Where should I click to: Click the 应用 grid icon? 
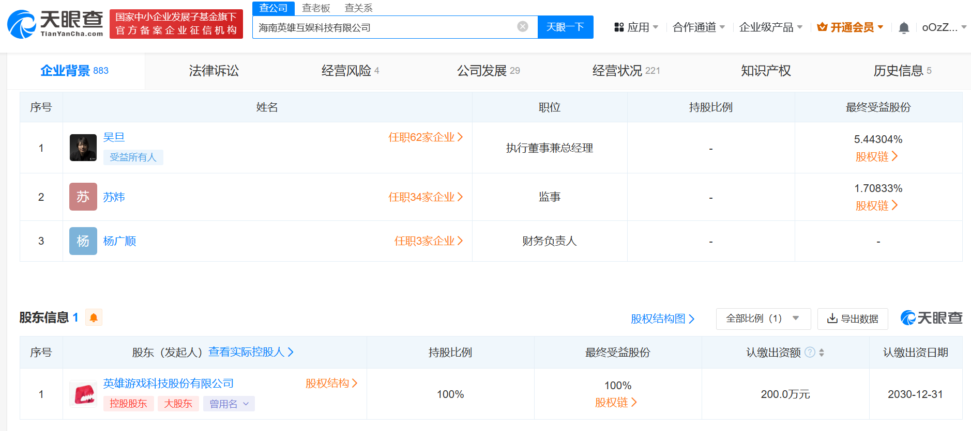coord(619,27)
